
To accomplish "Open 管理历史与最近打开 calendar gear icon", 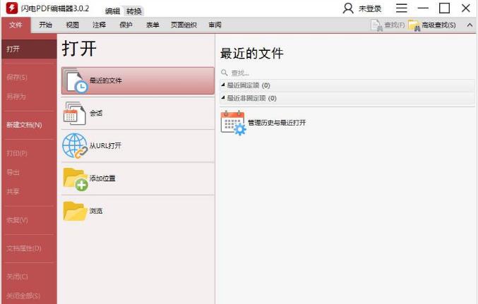I will pyautogui.click(x=233, y=123).
